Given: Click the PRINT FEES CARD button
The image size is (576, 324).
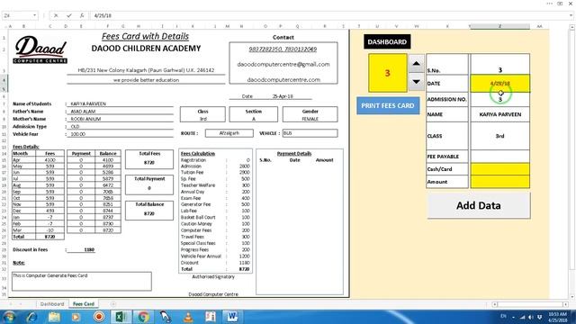Looking at the screenshot, I should [388, 106].
